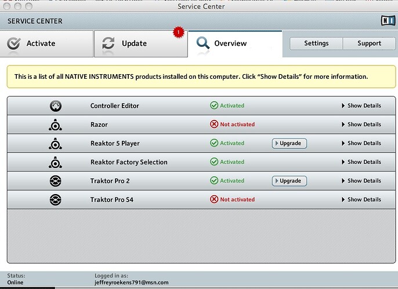398x289 pixels.
Task: Click the 'Logged in as:' label
Action: [x=111, y=276]
